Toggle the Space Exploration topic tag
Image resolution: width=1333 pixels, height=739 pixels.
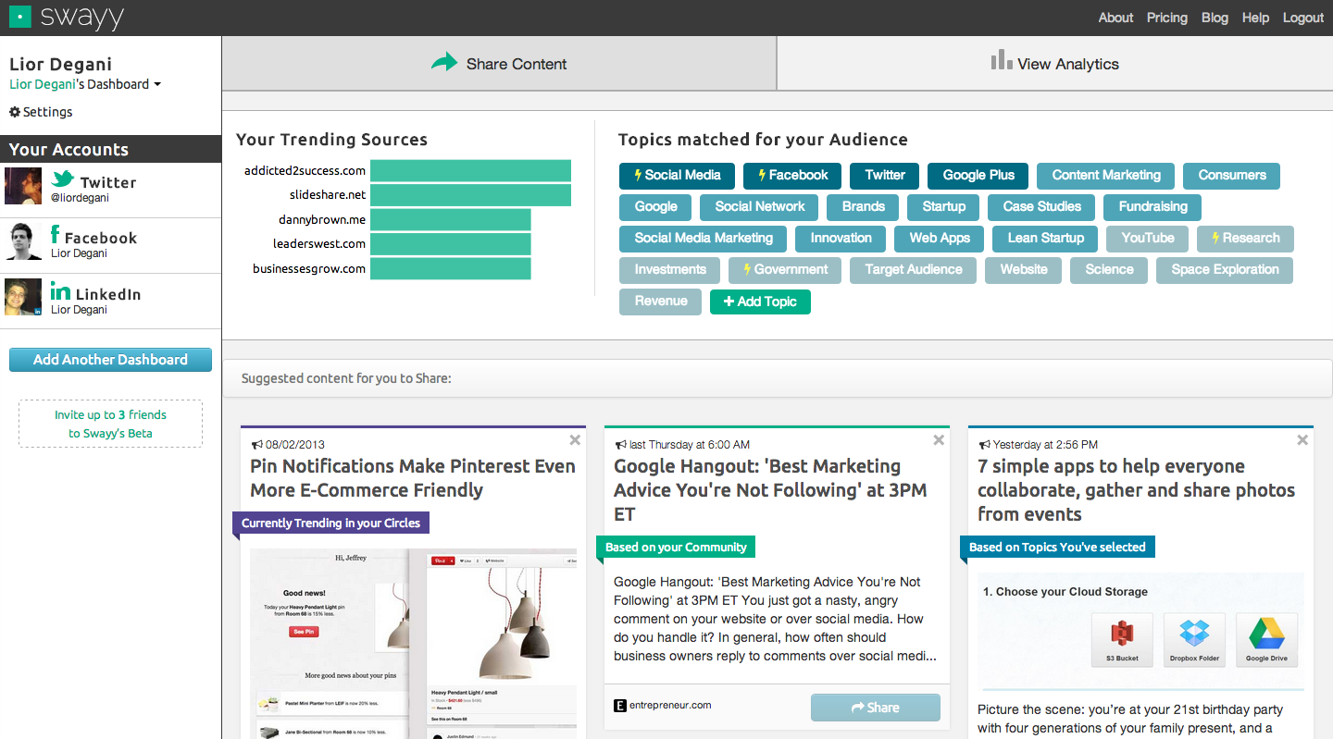[1224, 270]
